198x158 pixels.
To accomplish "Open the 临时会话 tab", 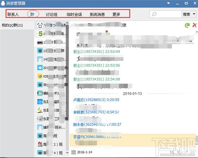I will point(74,15).
